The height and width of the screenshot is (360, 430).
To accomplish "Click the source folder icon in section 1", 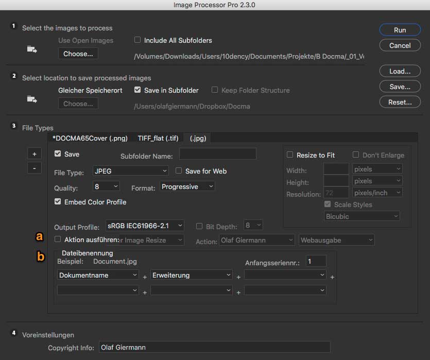I will coord(32,49).
